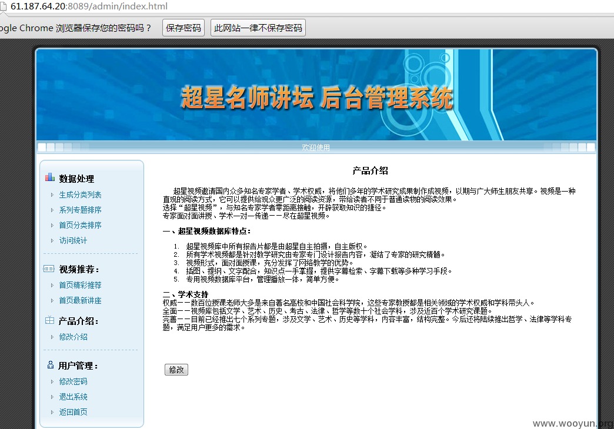Click the 保存密码 button
The height and width of the screenshot is (429, 614).
[183, 28]
